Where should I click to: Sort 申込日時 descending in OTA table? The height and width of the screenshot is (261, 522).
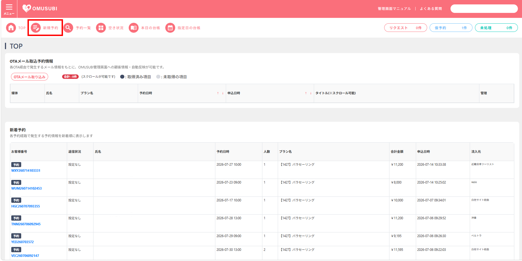(311, 93)
